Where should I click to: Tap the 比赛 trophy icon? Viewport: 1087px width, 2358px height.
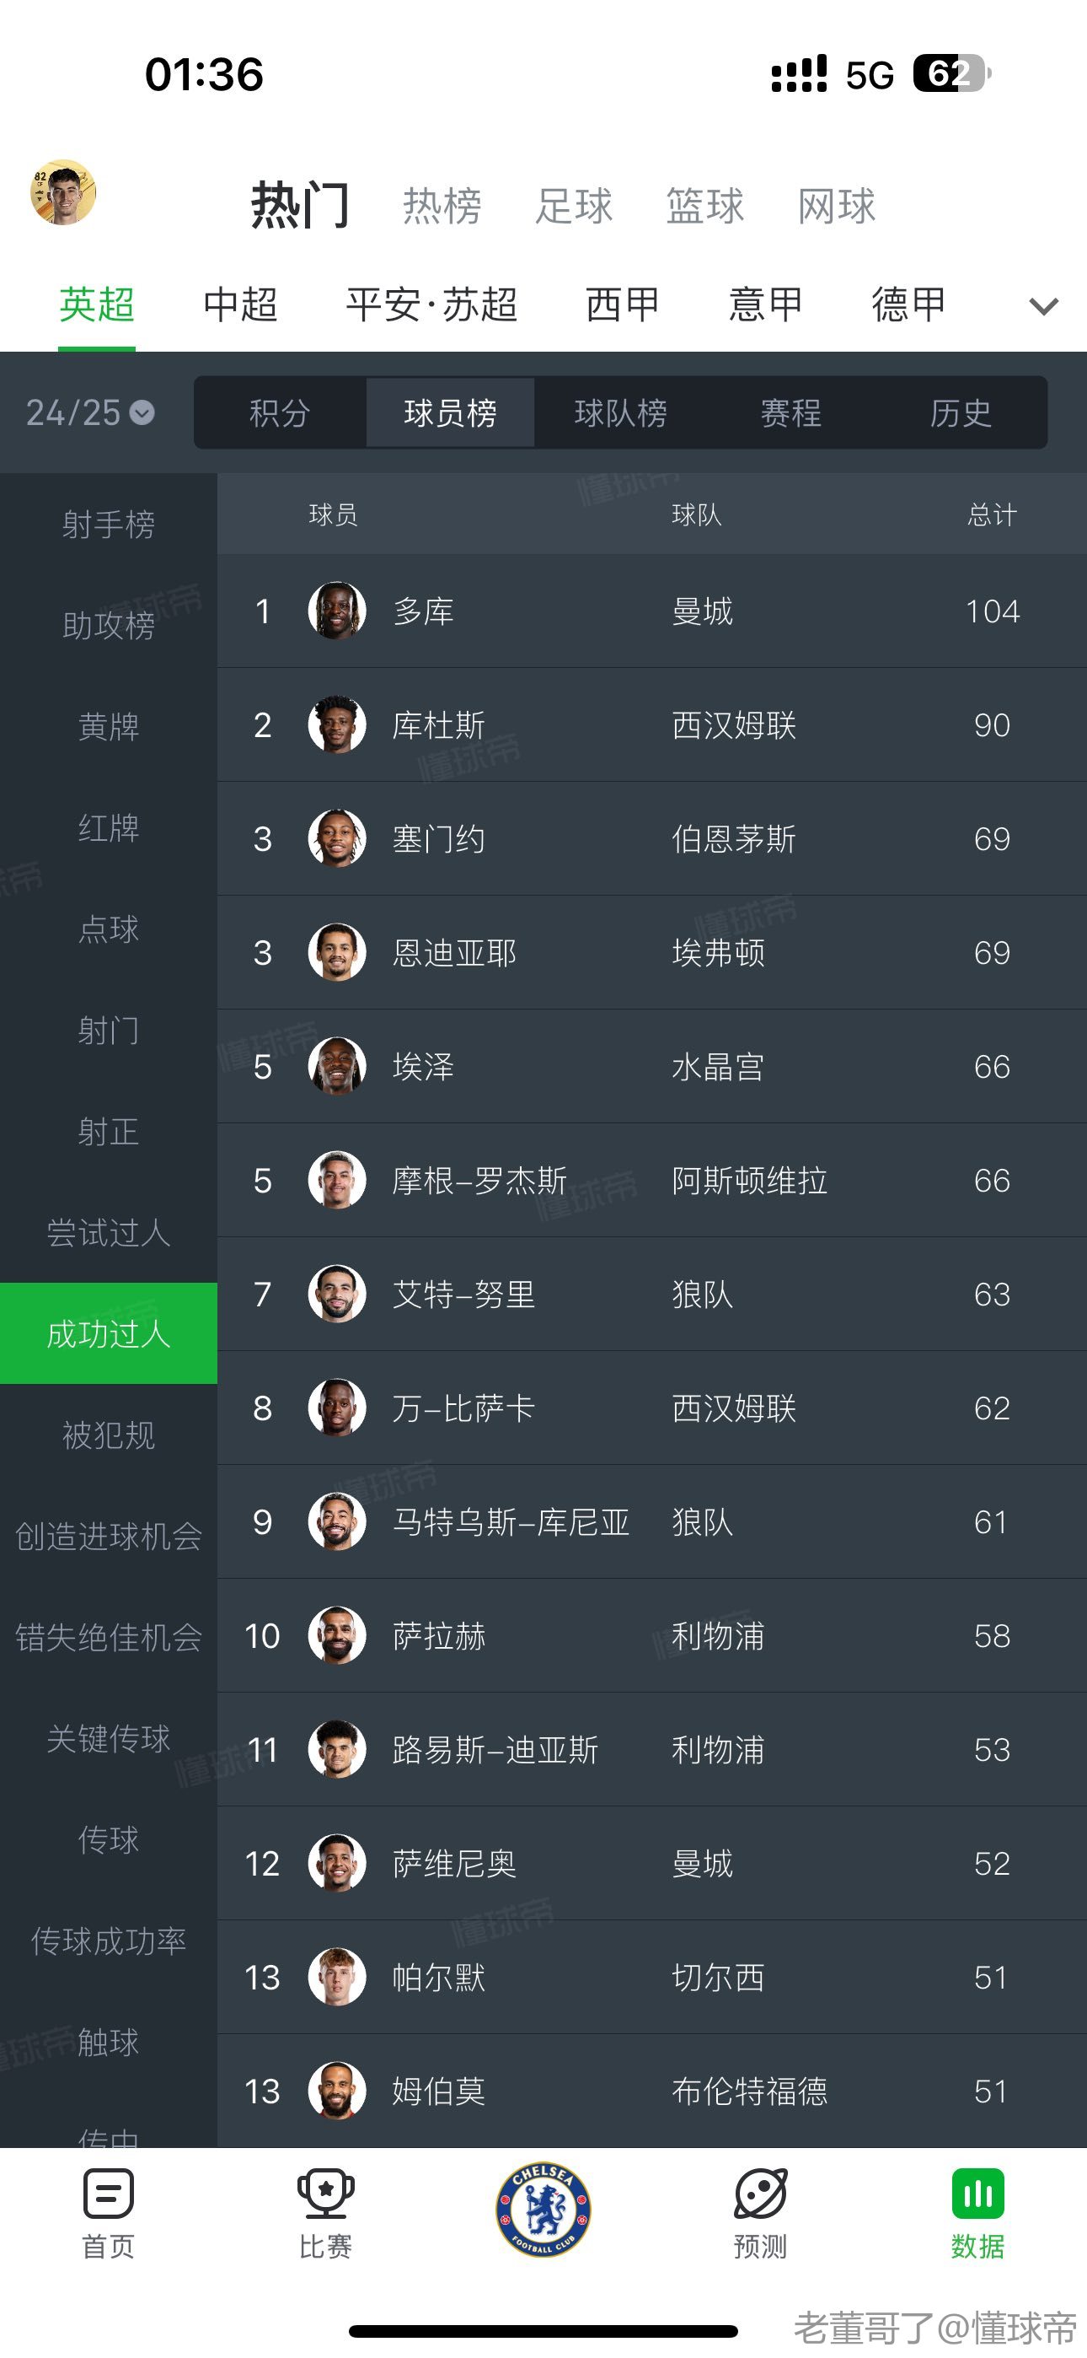(324, 2194)
